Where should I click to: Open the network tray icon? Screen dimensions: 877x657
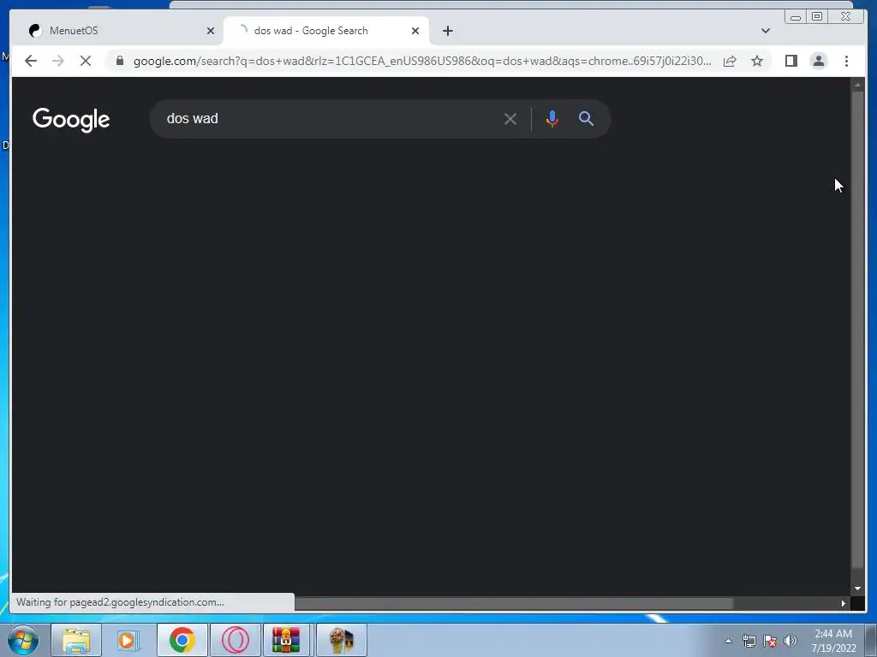749,641
